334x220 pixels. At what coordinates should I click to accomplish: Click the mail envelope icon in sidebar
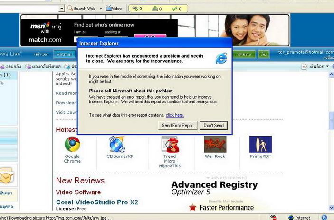7,175
